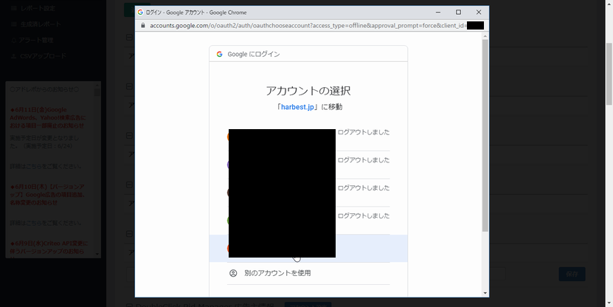
Task: Close the Google login popup window
Action: [x=479, y=12]
